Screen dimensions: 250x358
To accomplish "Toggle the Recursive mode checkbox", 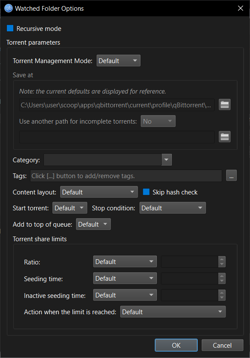I will 10,28.
